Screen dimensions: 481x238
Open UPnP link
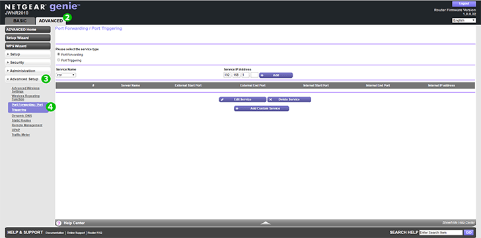16,130
